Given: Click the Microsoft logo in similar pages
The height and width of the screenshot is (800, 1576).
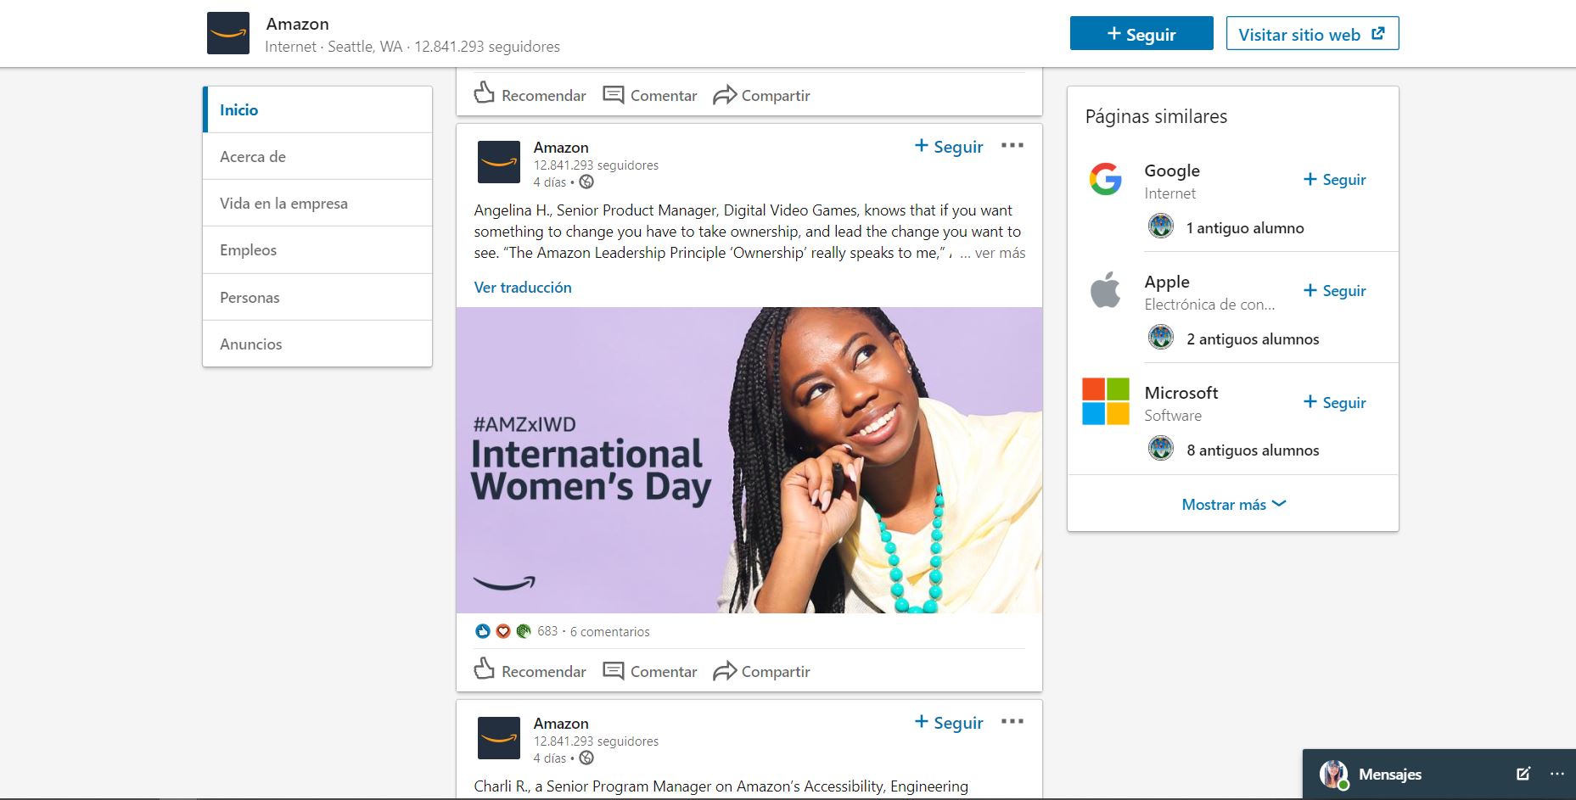Looking at the screenshot, I should coord(1105,401).
